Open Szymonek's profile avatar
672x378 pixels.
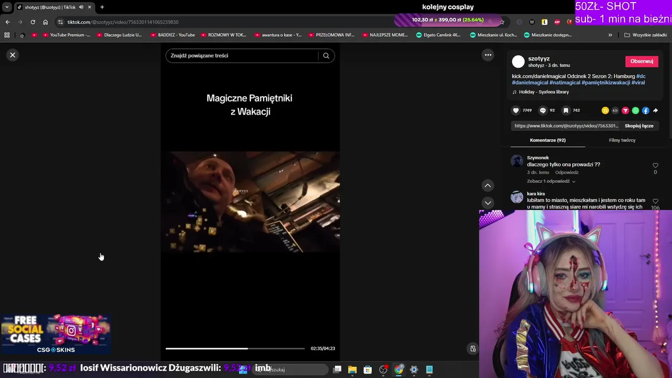[x=517, y=161]
